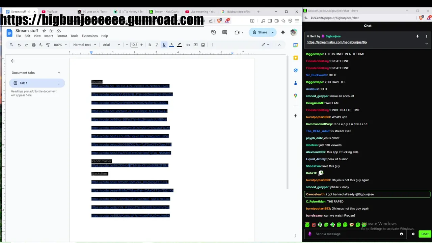This screenshot has width=432, height=243.
Task: Insert a link from the toolbar
Action: click(188, 45)
